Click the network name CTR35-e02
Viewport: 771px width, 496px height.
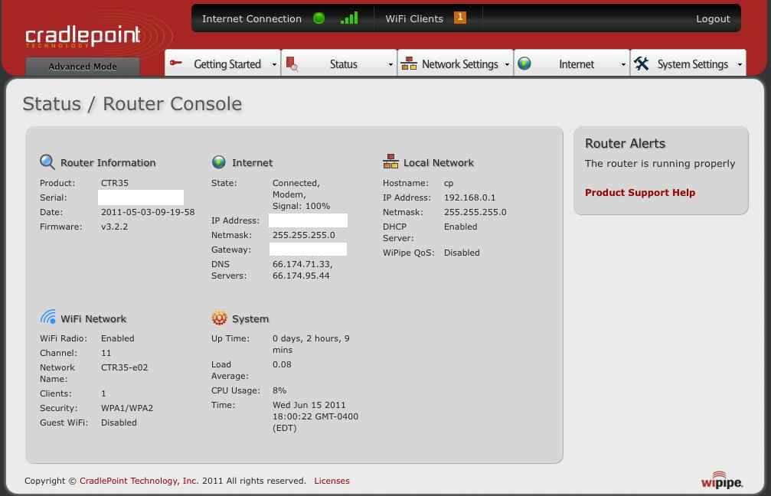[124, 367]
